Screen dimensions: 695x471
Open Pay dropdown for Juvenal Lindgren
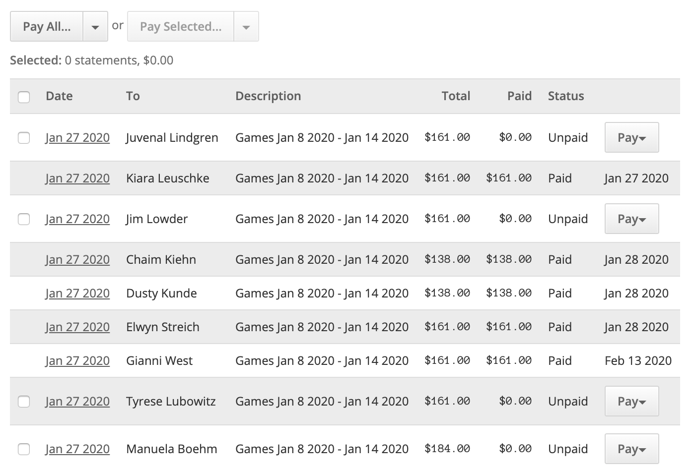[x=631, y=137]
